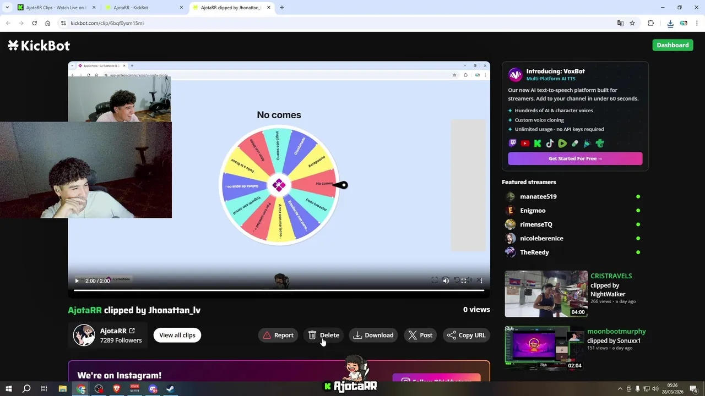Open Task View on the taskbar

coord(44,389)
